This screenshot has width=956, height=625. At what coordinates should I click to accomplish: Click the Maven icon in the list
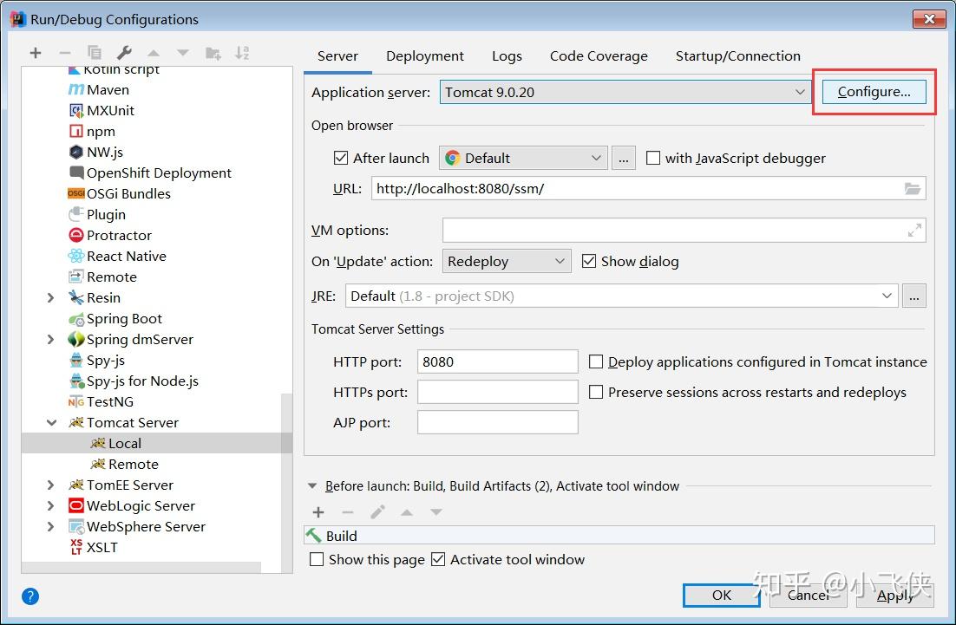[76, 89]
